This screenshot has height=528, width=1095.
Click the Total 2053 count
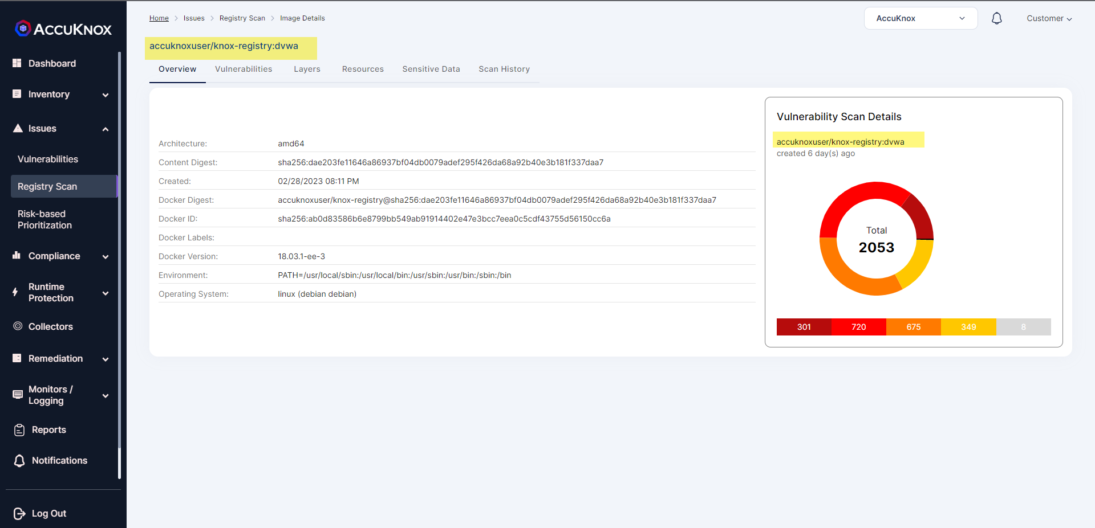click(x=877, y=247)
